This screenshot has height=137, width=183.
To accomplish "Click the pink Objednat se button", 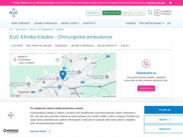I will [x=146, y=88].
